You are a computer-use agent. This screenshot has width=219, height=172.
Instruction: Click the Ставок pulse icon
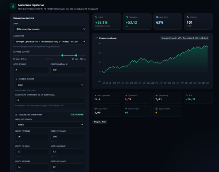(188, 17)
